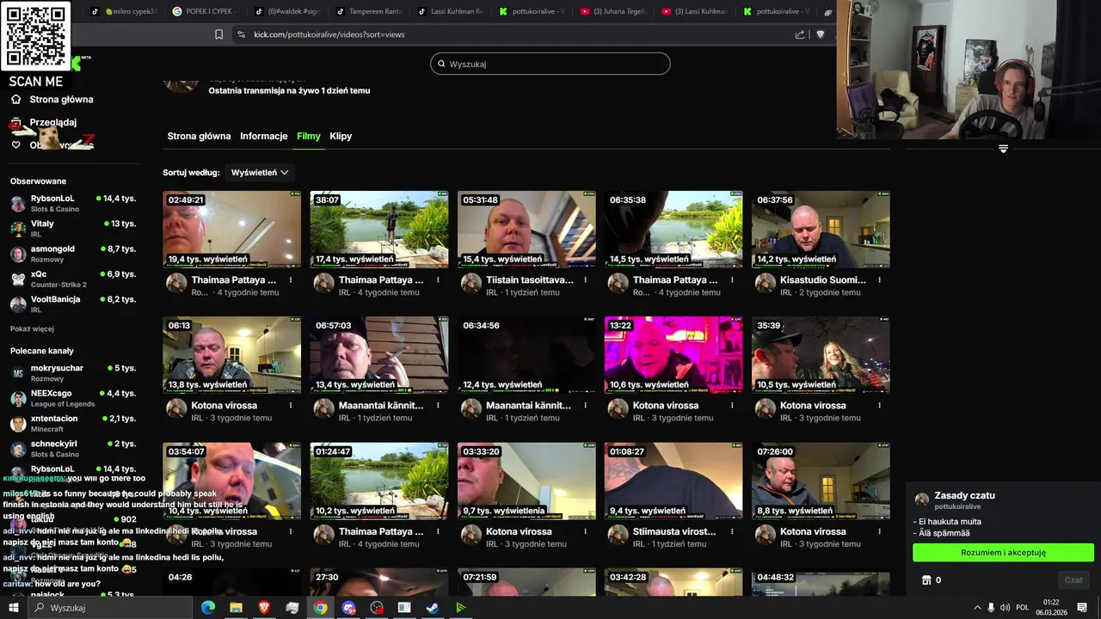Switch to the Informacje tab
The image size is (1101, 619).
tap(264, 136)
